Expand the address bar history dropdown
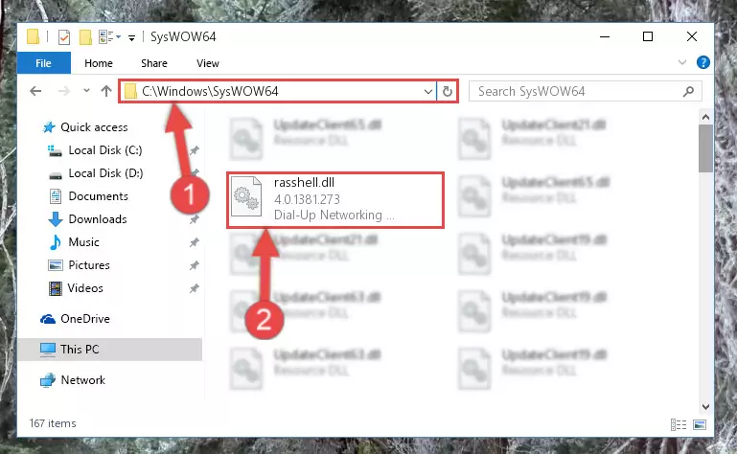 coord(428,91)
